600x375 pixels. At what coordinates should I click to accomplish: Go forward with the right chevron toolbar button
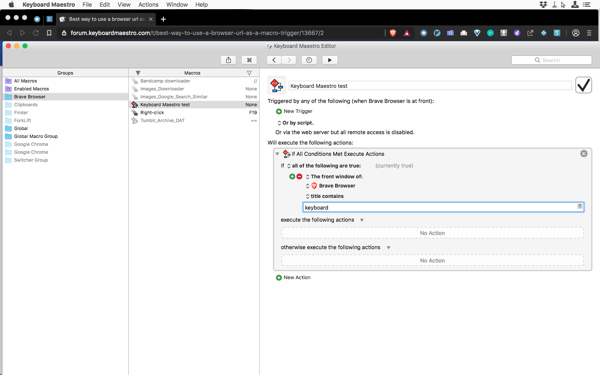point(289,60)
